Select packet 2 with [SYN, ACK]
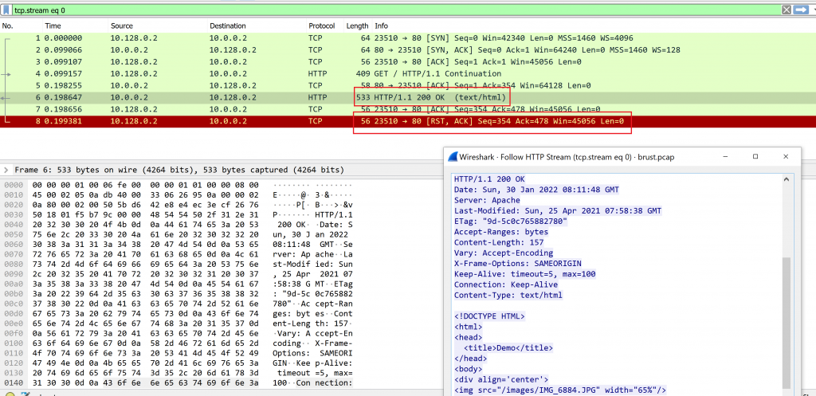The width and height of the screenshot is (816, 396). 408,50
